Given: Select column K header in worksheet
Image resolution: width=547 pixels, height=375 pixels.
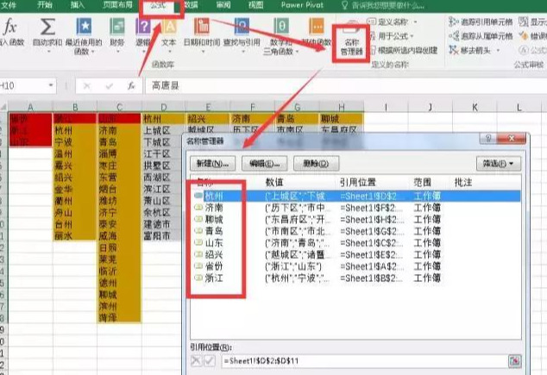Looking at the screenshot, I should pyautogui.click(x=475, y=108).
